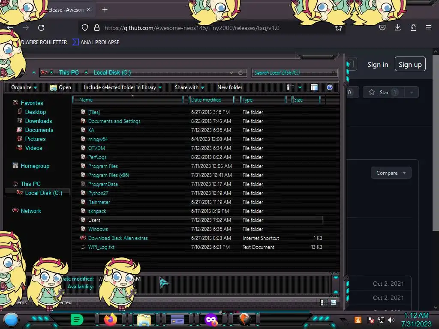Open Firefox downloads panel
Image resolution: width=439 pixels, height=329 pixels.
click(x=397, y=27)
